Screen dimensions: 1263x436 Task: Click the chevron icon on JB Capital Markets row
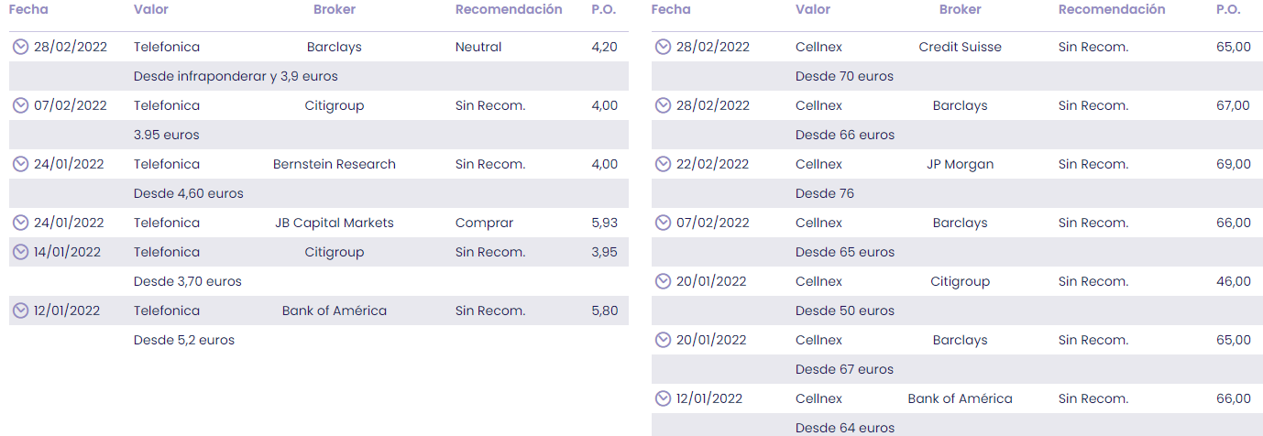[x=21, y=223]
